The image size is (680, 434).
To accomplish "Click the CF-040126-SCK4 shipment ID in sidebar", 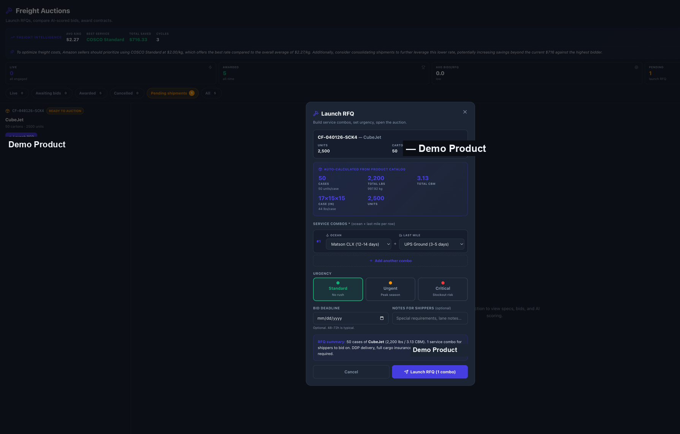I will (x=28, y=111).
